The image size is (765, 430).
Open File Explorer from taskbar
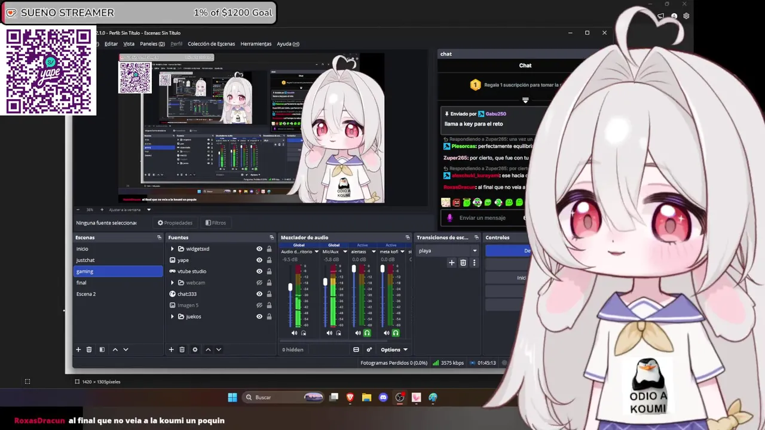tap(366, 397)
